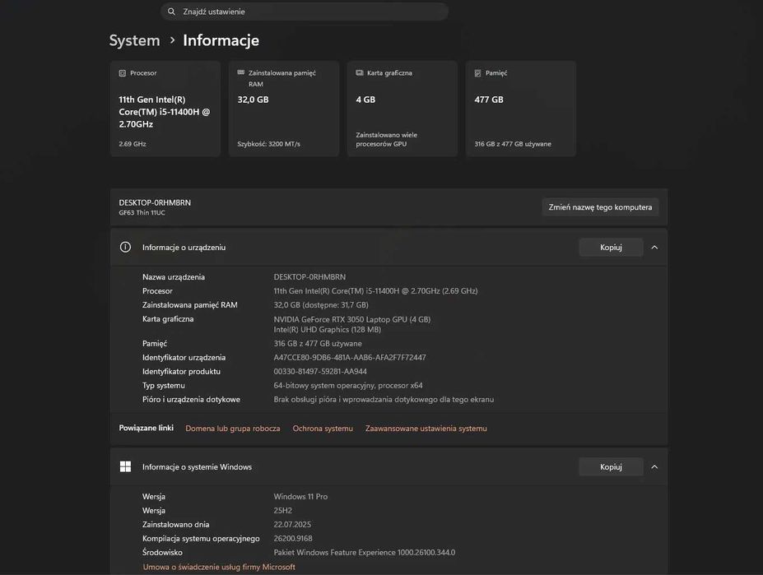Select the '25H2' version value
This screenshot has width=763, height=575.
pos(282,511)
